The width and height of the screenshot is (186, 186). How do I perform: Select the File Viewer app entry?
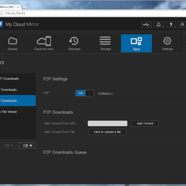18,112
